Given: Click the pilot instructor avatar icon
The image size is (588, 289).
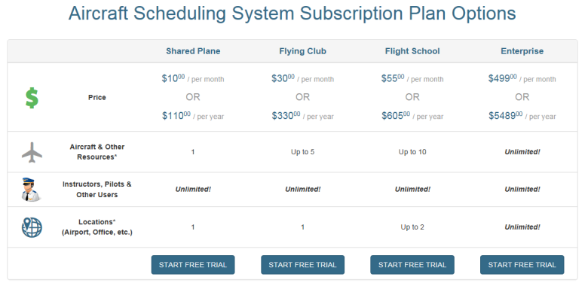Looking at the screenshot, I should [x=32, y=190].
